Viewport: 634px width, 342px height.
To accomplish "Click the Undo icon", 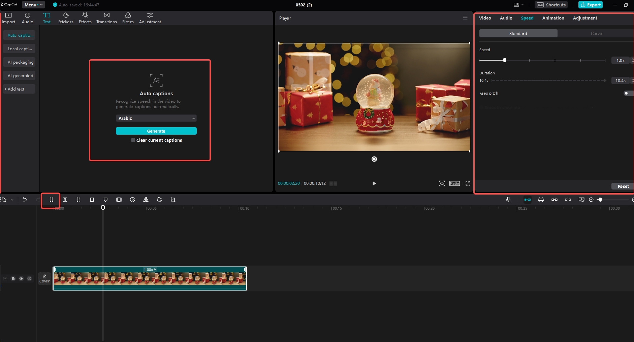I will [25, 200].
